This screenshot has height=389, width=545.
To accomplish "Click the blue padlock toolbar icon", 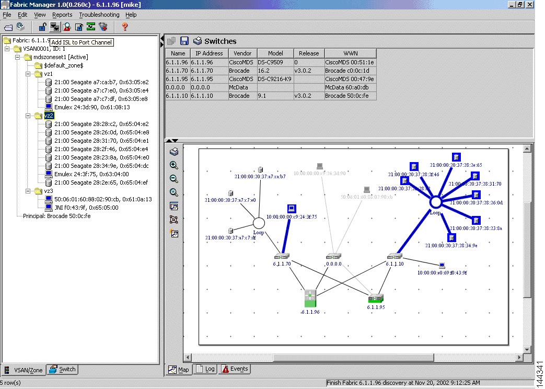I will coord(42,27).
